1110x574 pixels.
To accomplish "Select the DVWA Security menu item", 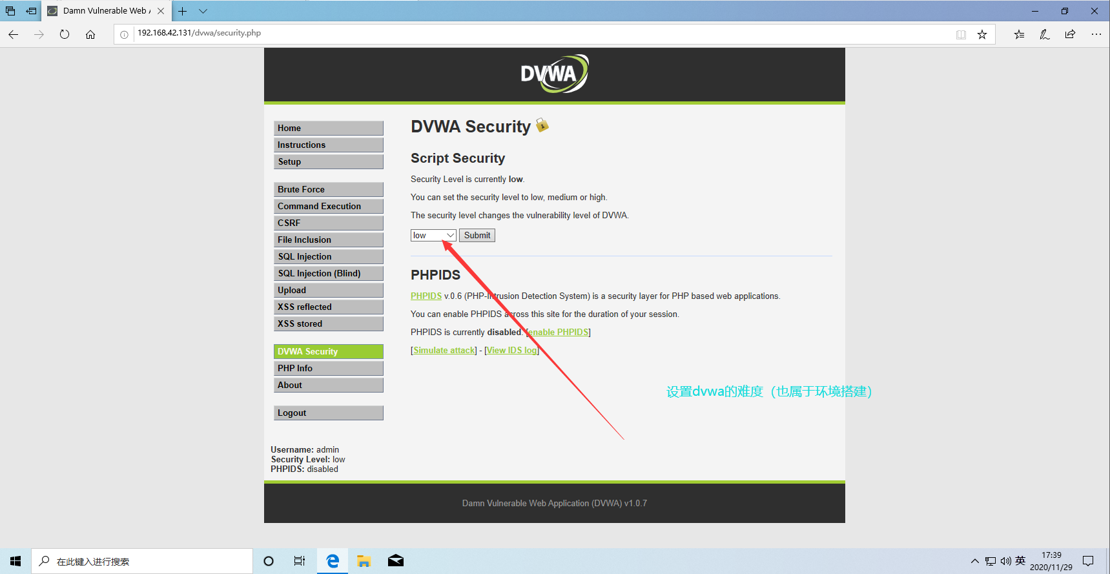I will [329, 351].
